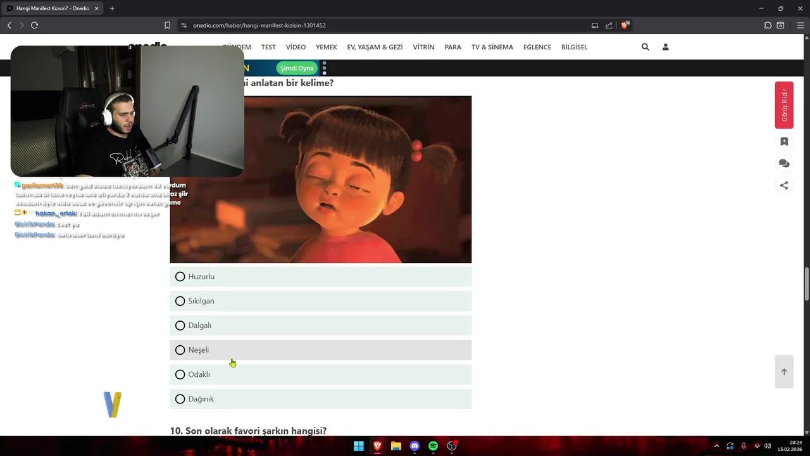Open File Explorer from taskbar
Viewport: 810px width, 456px height.
click(x=396, y=446)
